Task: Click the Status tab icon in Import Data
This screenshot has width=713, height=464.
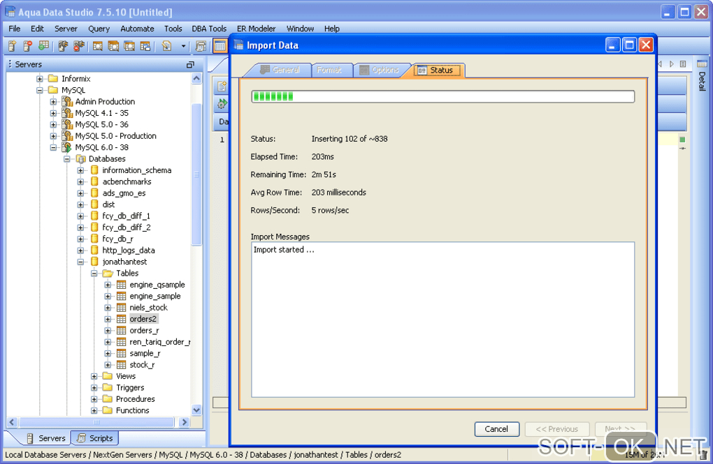Action: click(x=422, y=70)
